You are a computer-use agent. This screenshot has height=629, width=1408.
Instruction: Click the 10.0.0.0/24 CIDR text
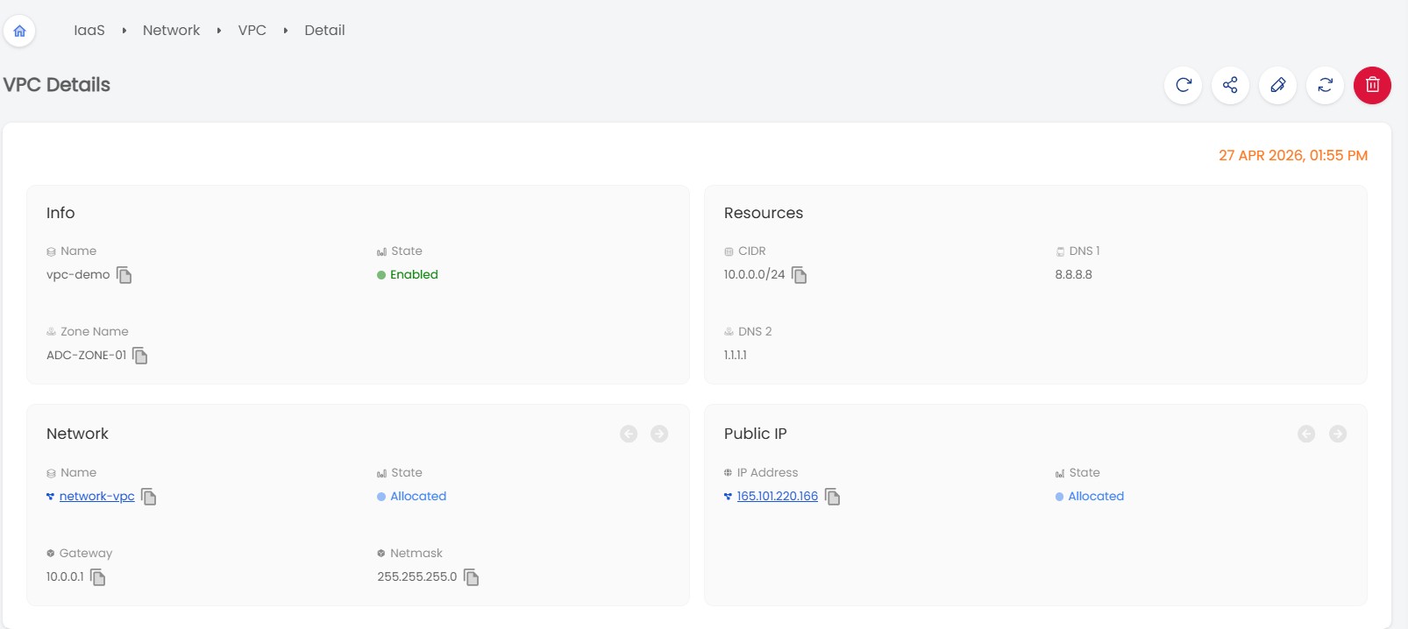point(754,274)
